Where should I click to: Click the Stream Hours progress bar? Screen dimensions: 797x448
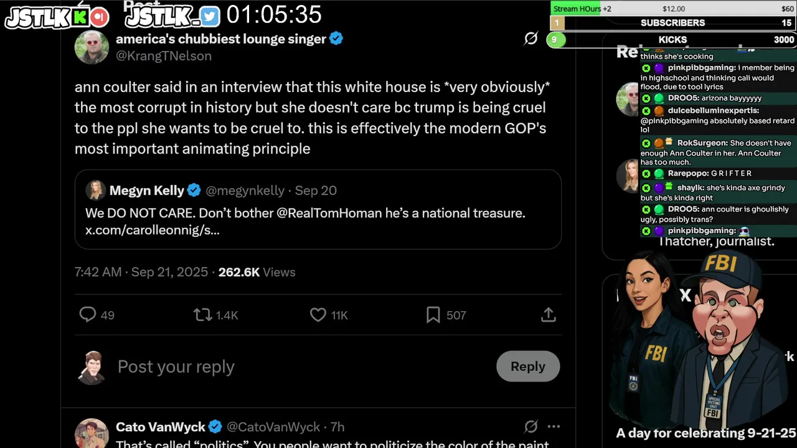click(x=673, y=9)
